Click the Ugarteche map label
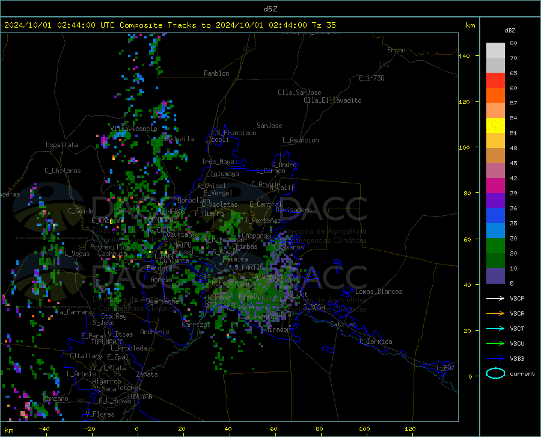The height and width of the screenshot is (437, 541). tap(162, 301)
